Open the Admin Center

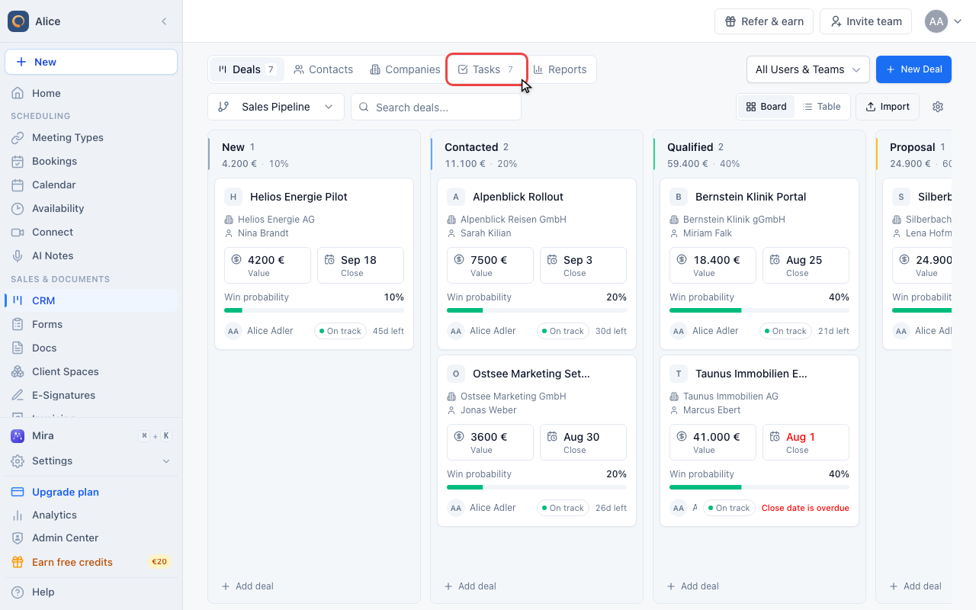[x=91, y=538]
